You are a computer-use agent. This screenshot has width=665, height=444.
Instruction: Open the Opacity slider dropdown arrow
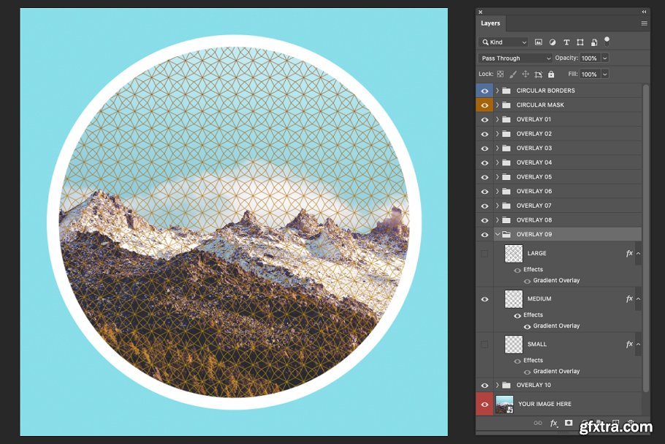(x=605, y=59)
